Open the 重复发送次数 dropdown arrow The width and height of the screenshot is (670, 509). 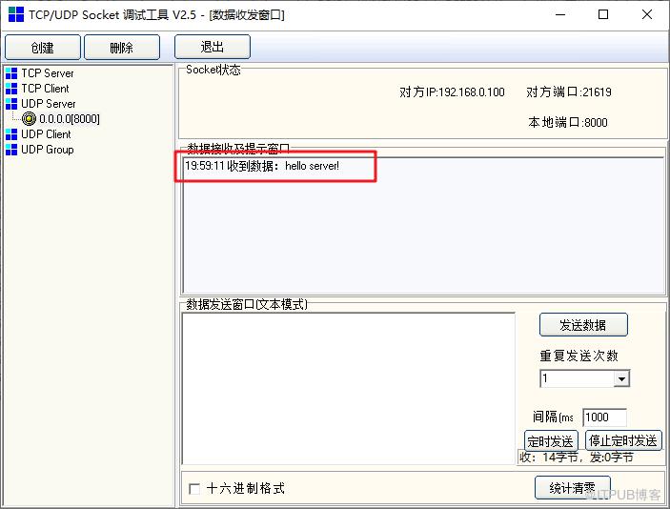click(621, 378)
